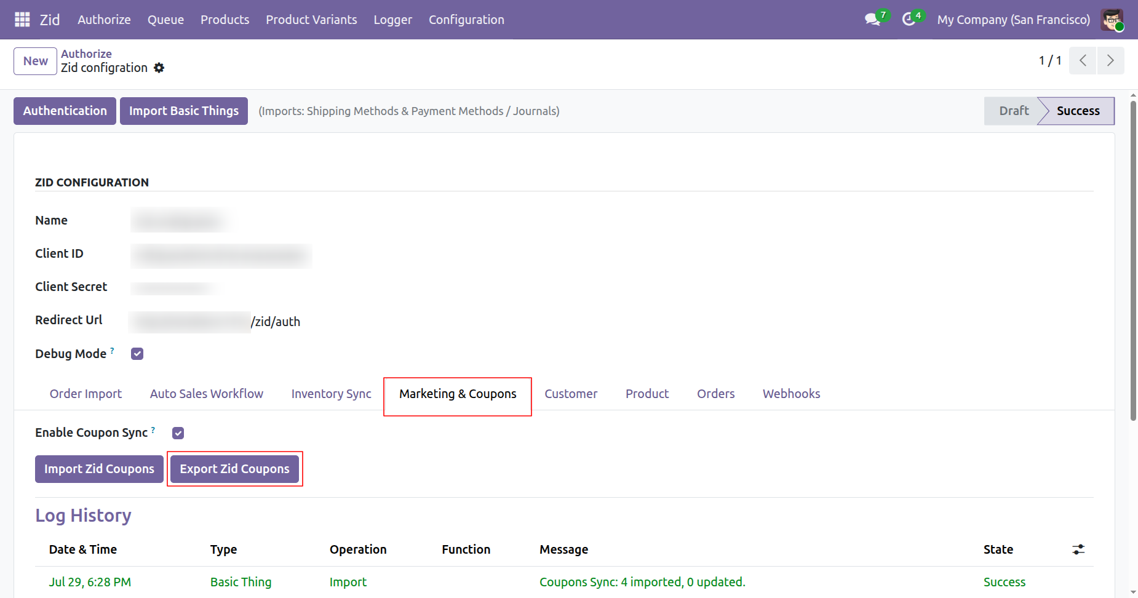
Task: Click the New record button
Action: [36, 61]
